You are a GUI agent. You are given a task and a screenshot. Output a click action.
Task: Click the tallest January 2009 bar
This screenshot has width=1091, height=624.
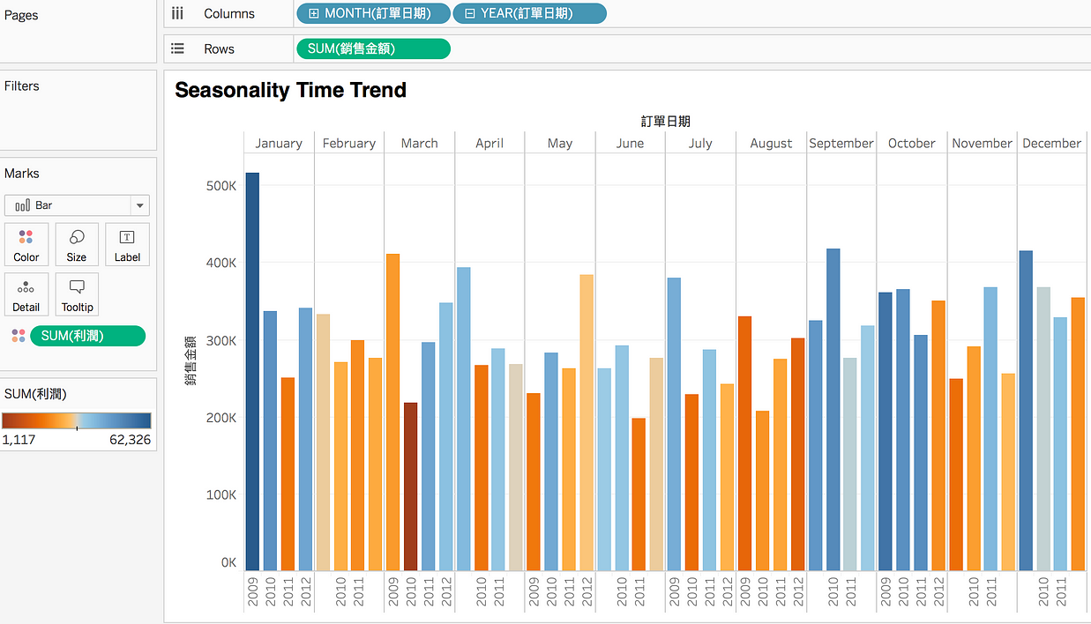point(252,371)
